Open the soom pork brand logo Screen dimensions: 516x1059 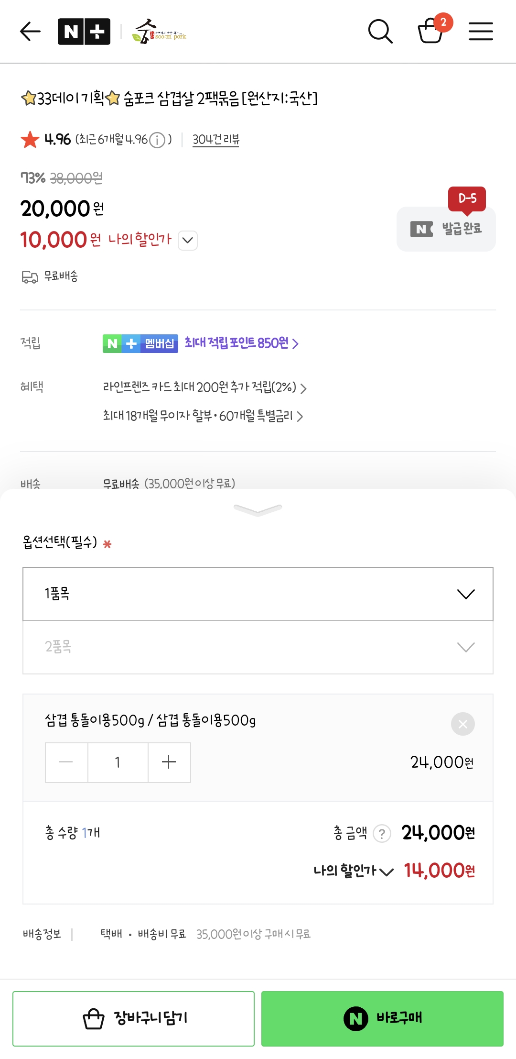[x=160, y=32]
